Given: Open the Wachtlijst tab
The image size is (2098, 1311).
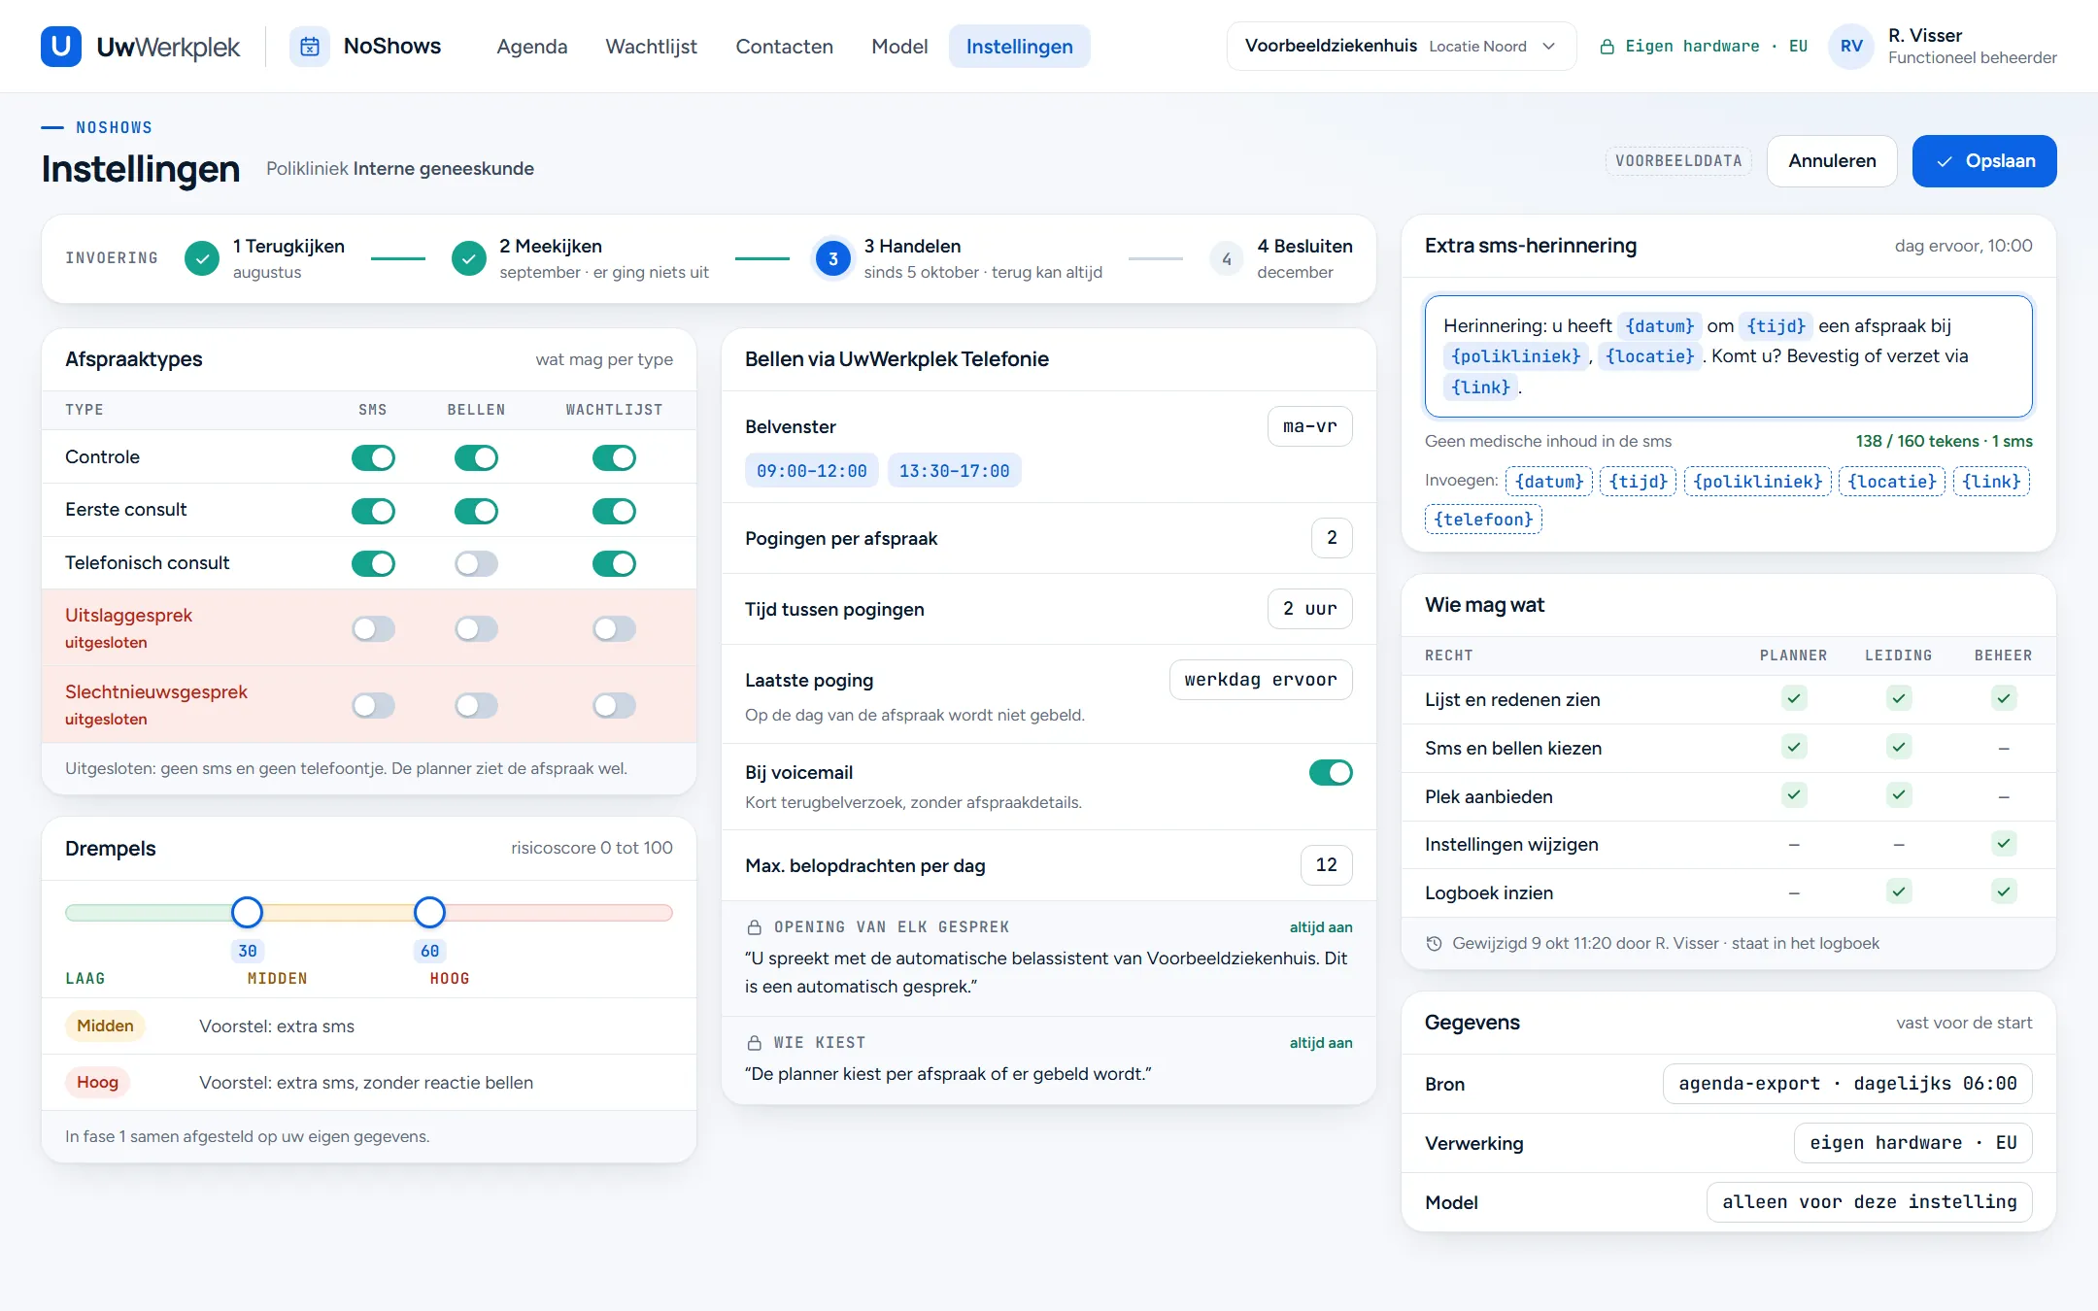Looking at the screenshot, I should 651,46.
